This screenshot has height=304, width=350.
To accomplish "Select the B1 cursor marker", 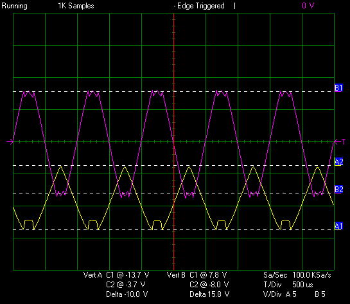I will (338, 88).
